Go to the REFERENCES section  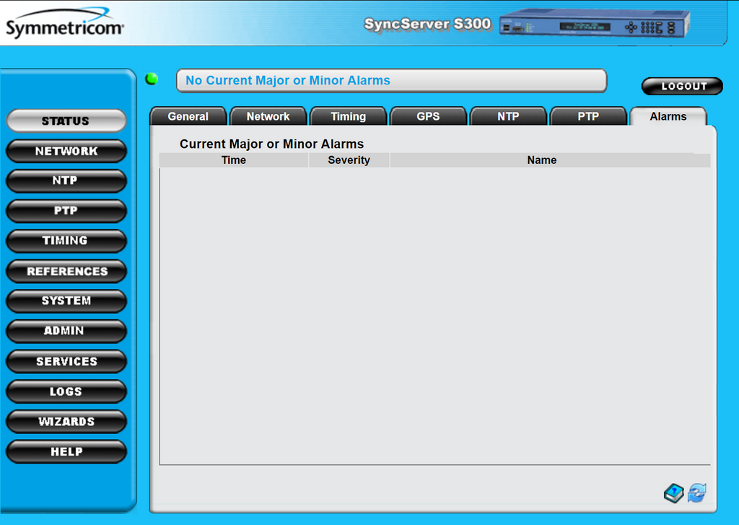tap(66, 272)
